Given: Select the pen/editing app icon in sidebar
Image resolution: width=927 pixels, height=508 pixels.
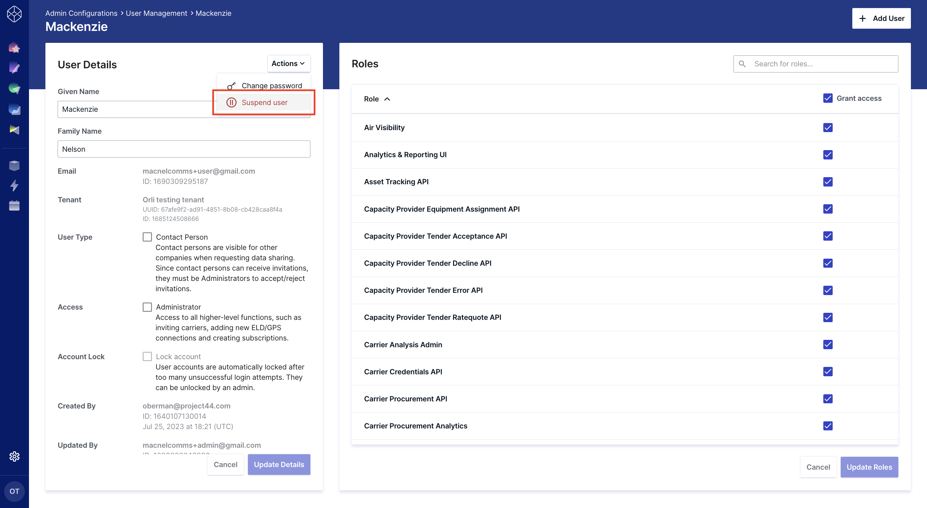Looking at the screenshot, I should click(14, 68).
